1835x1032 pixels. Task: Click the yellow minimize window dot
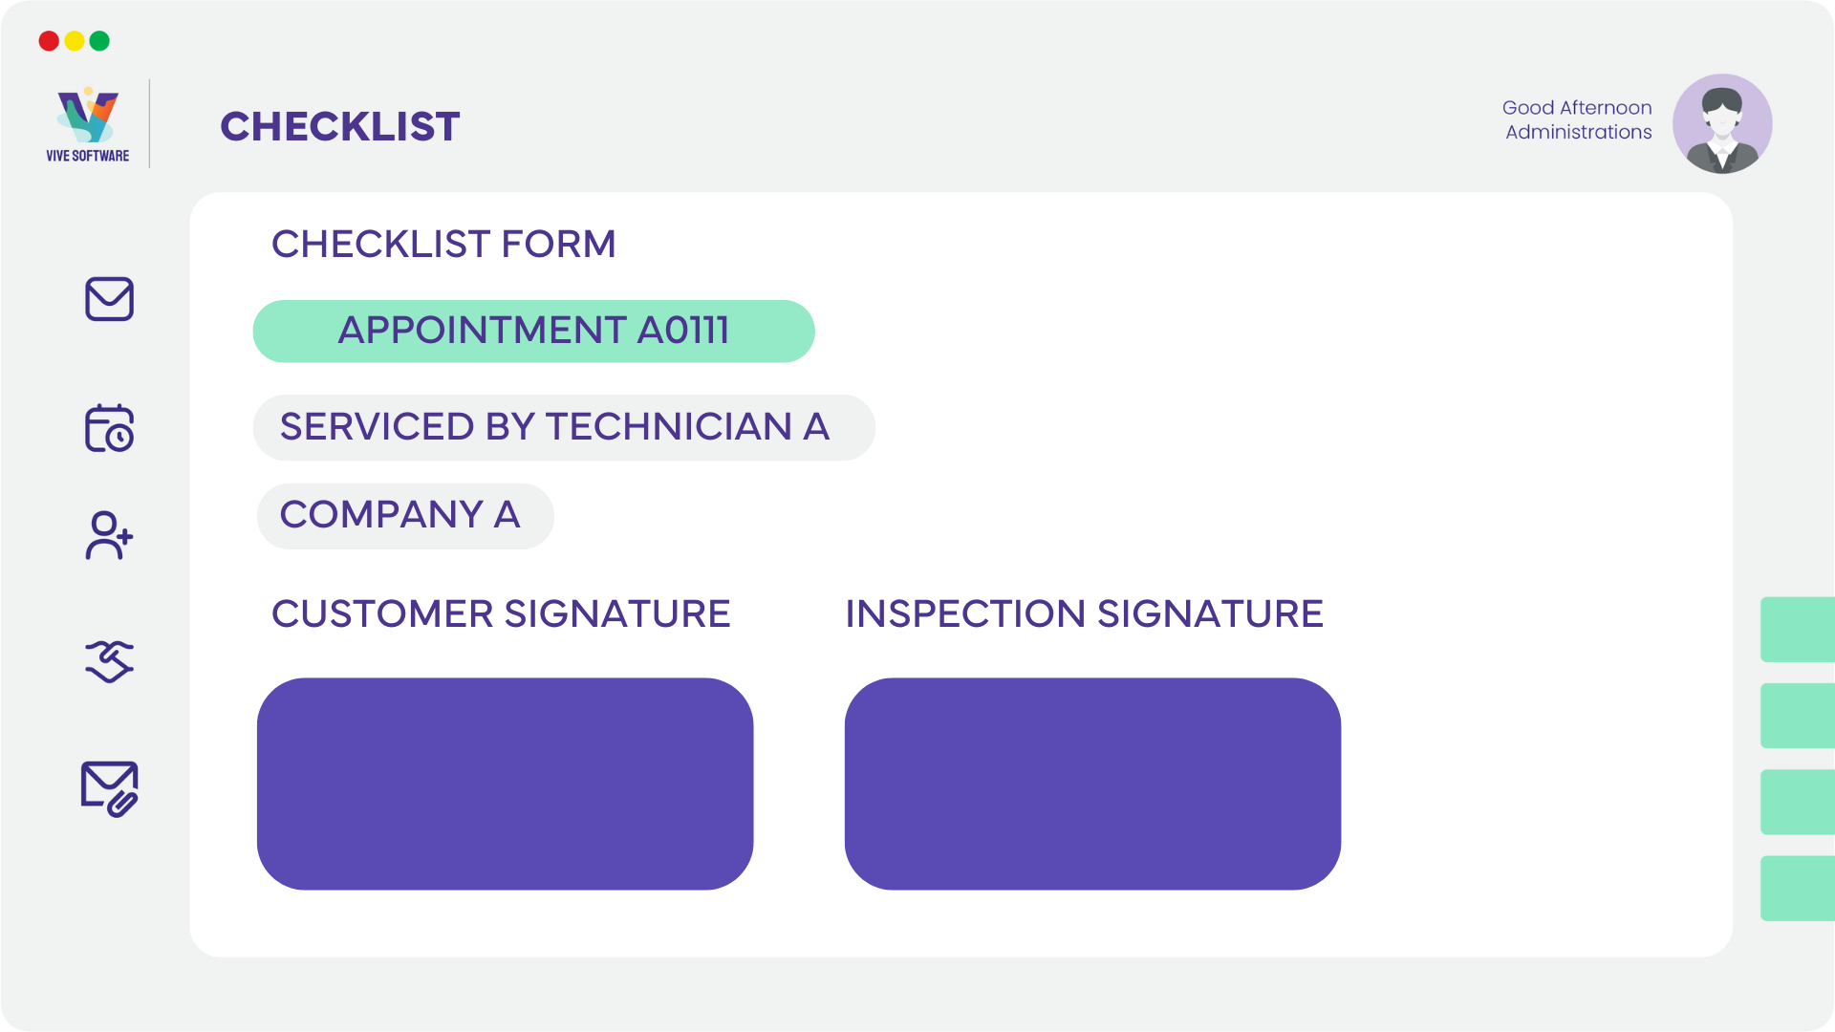point(75,41)
